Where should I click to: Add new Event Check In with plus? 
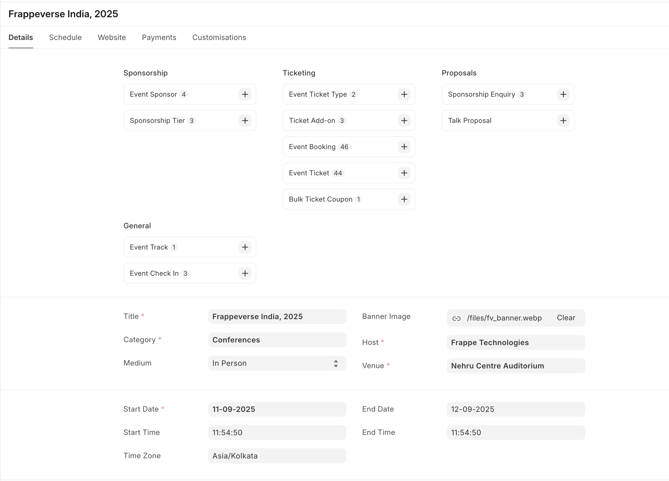[245, 273]
